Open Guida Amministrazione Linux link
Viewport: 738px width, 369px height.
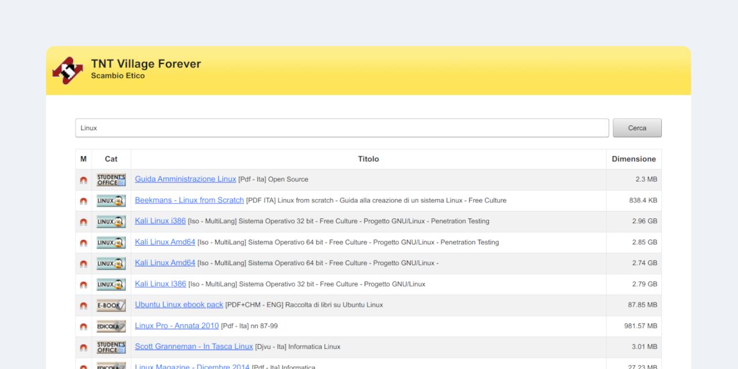point(185,179)
